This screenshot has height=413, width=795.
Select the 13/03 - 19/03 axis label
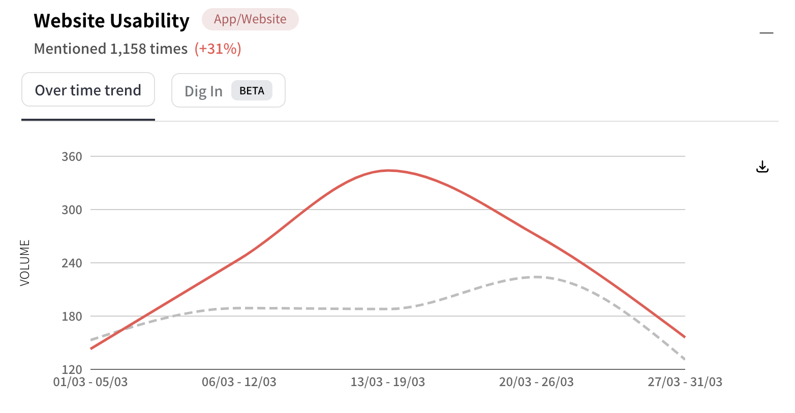click(x=389, y=382)
